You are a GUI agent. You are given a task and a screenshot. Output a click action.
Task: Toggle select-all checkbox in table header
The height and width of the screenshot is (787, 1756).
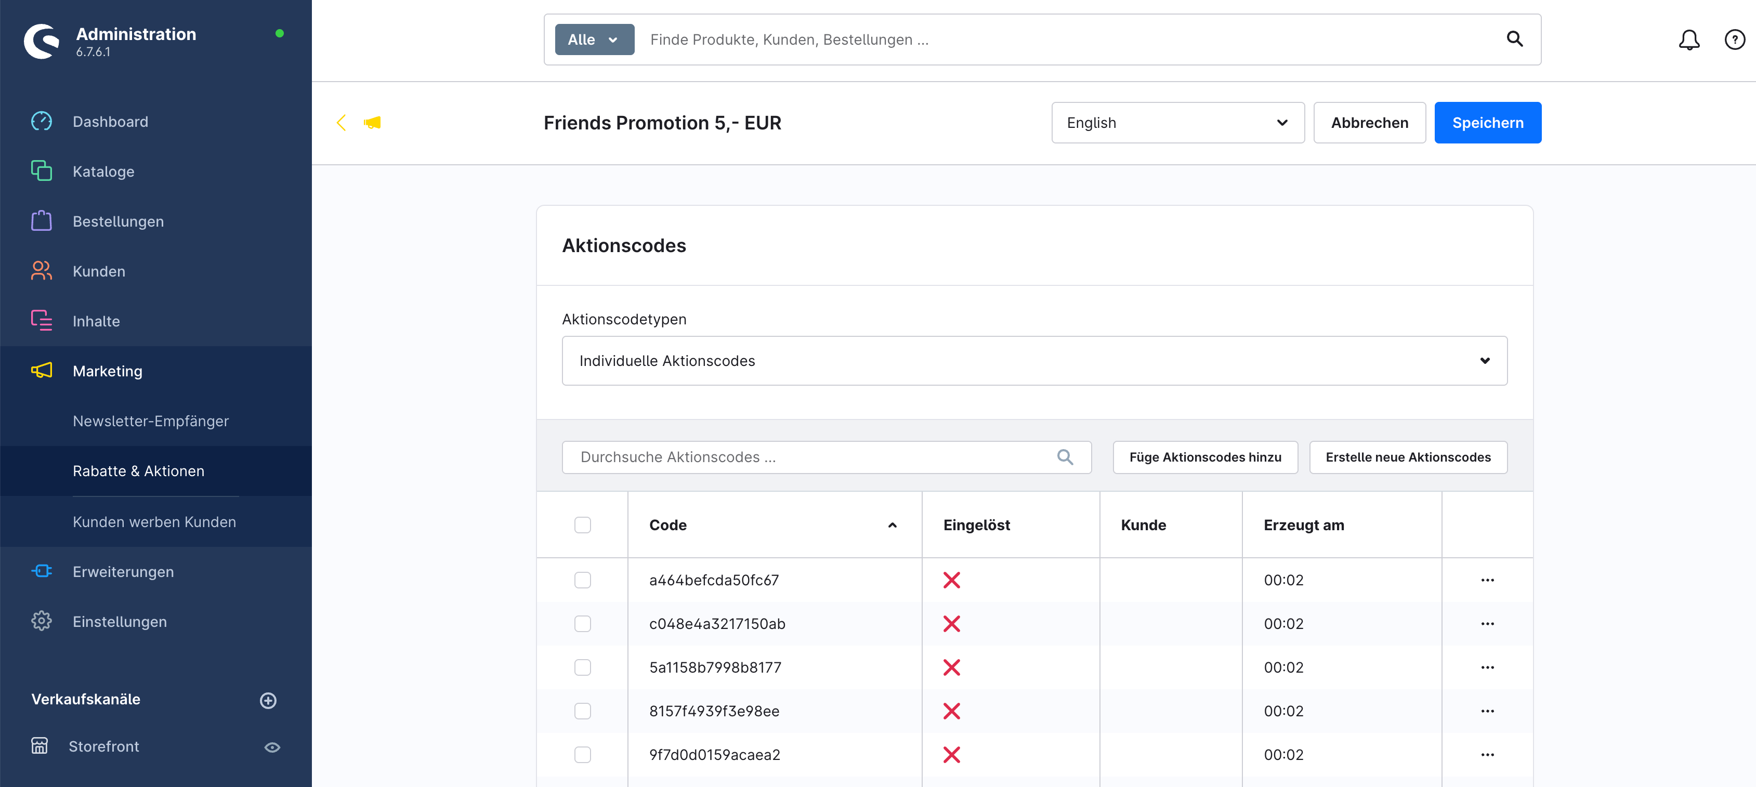[582, 524]
